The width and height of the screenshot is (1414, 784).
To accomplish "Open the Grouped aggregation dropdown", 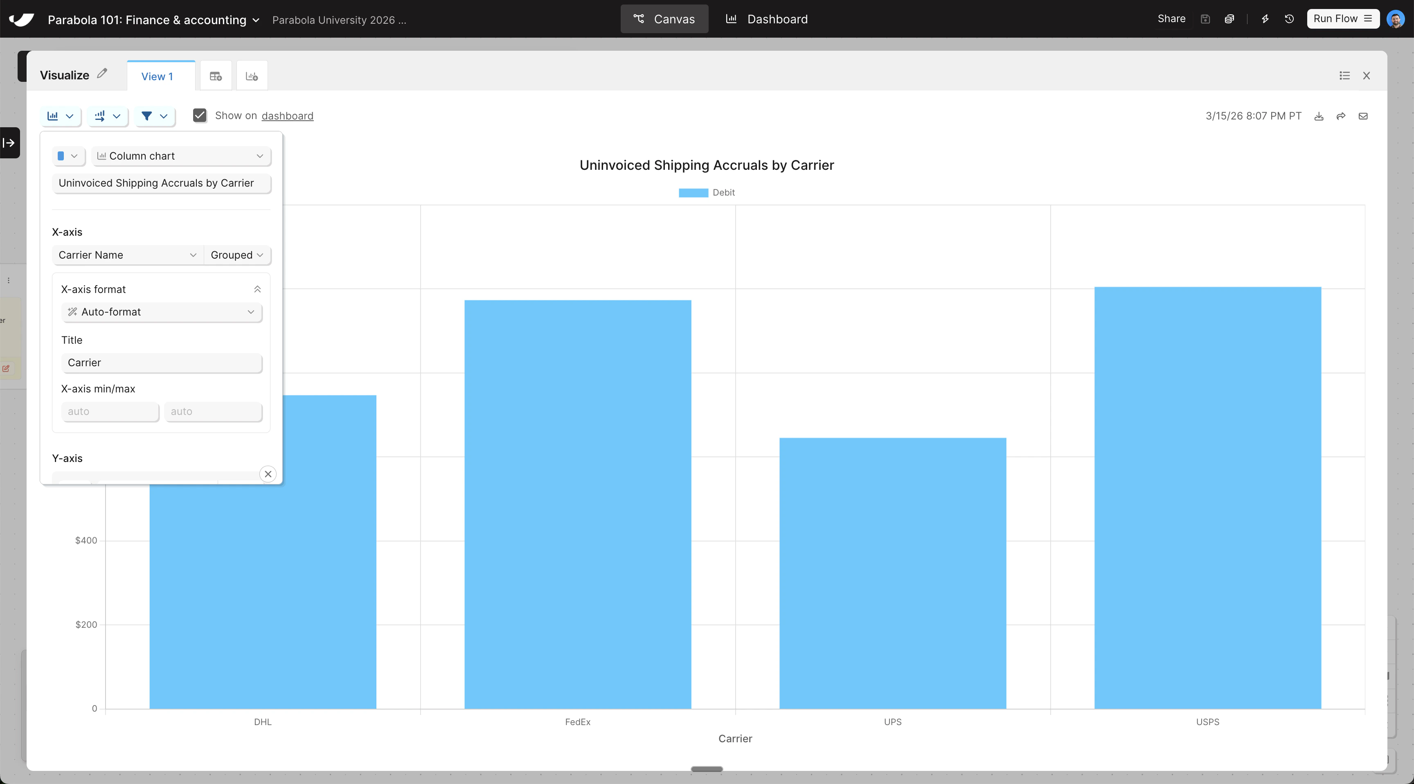I will pos(237,255).
